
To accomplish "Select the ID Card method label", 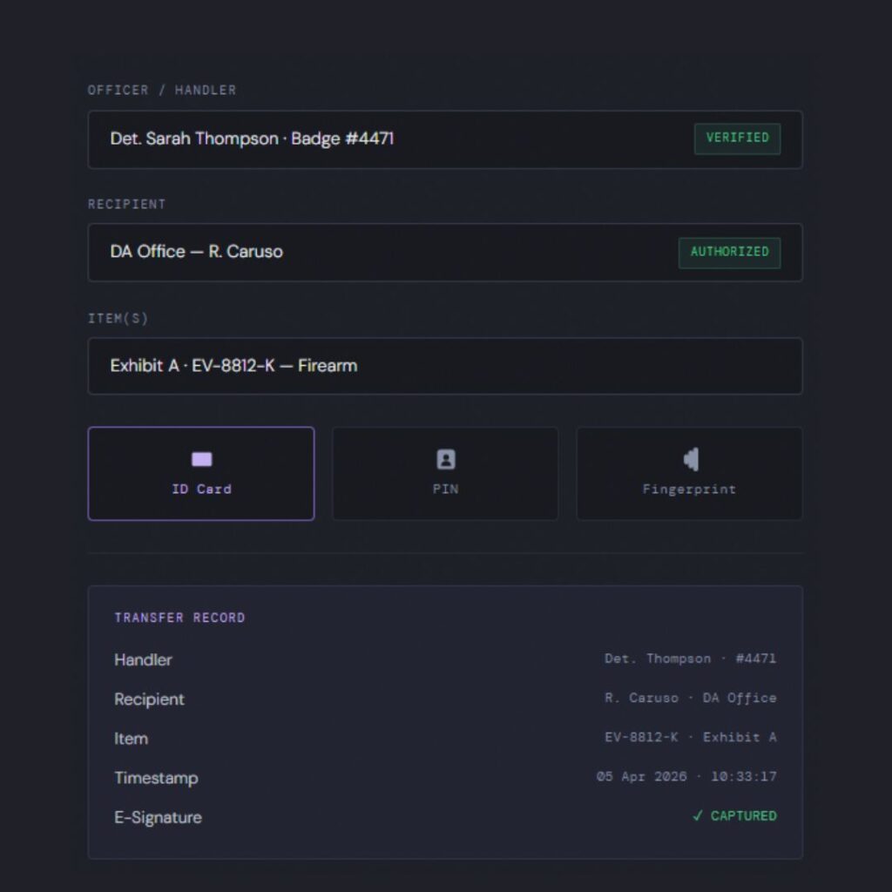I will [x=201, y=490].
